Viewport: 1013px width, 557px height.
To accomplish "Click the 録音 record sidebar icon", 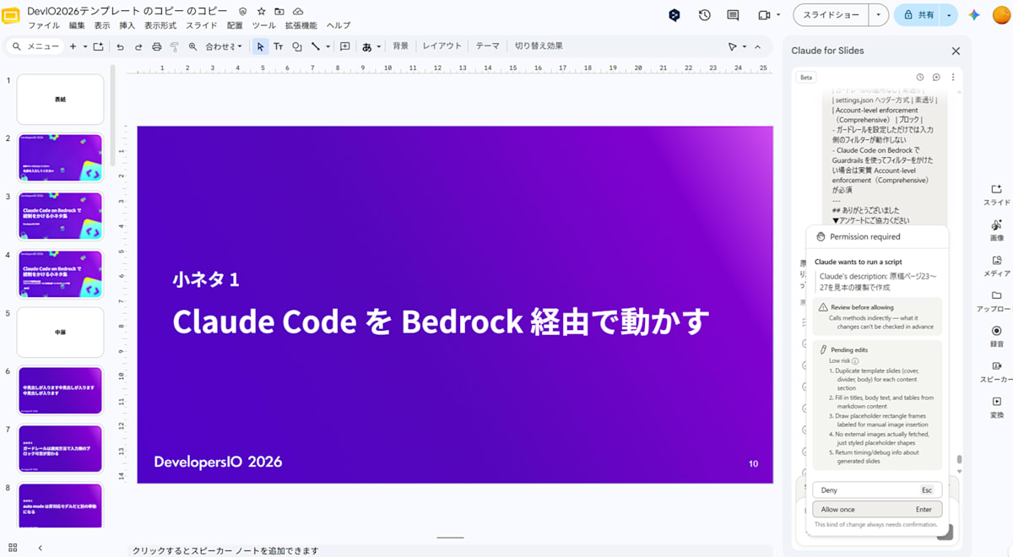I will 996,336.
